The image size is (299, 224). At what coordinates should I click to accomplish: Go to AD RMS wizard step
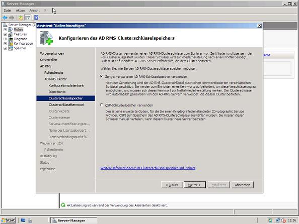46,66
